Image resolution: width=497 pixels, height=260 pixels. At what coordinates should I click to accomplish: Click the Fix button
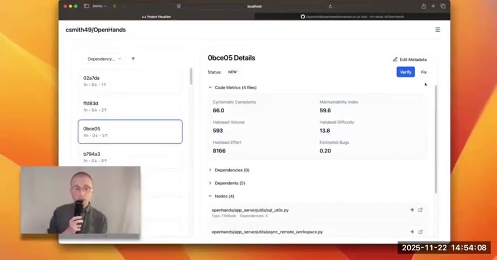[x=424, y=72]
